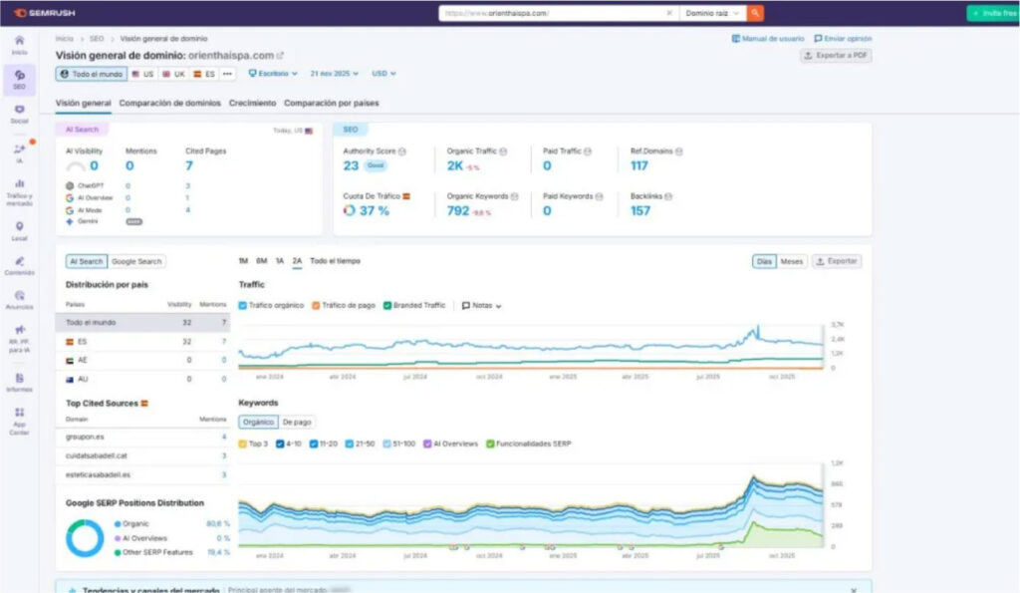Viewport: 1020px width, 593px height.
Task: Open the Informes sidebar icon
Action: pyautogui.click(x=19, y=382)
